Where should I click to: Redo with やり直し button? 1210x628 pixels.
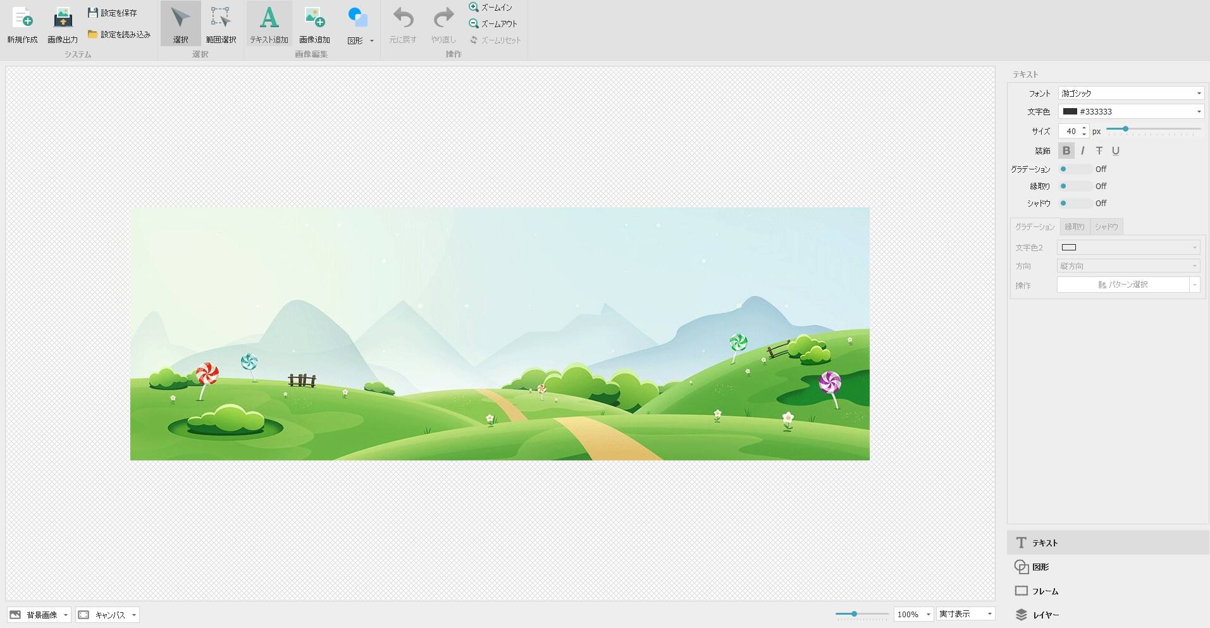tap(443, 25)
